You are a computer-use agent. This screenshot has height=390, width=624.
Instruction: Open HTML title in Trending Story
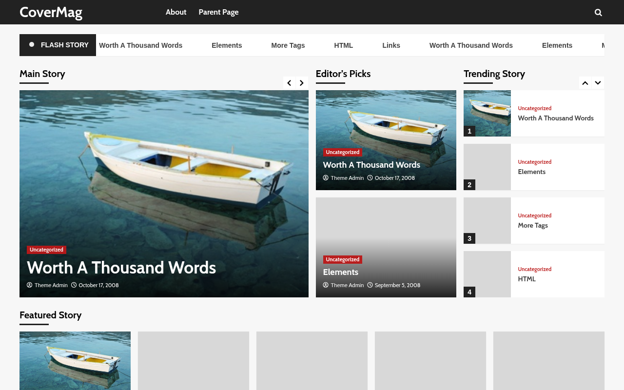(527, 279)
